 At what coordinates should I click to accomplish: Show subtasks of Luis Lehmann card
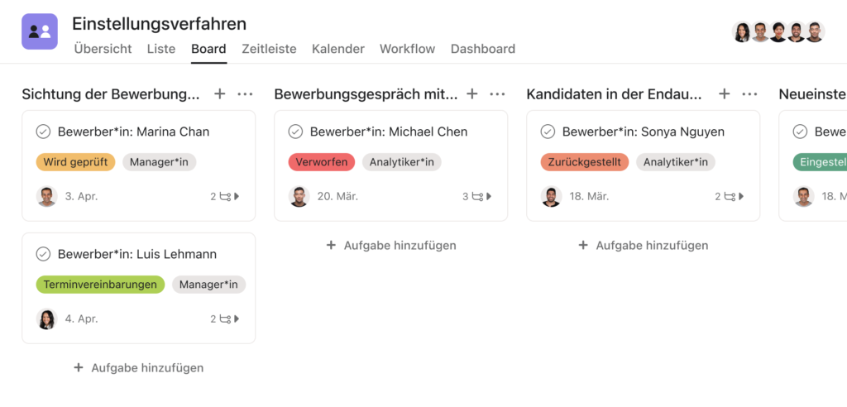[225, 319]
